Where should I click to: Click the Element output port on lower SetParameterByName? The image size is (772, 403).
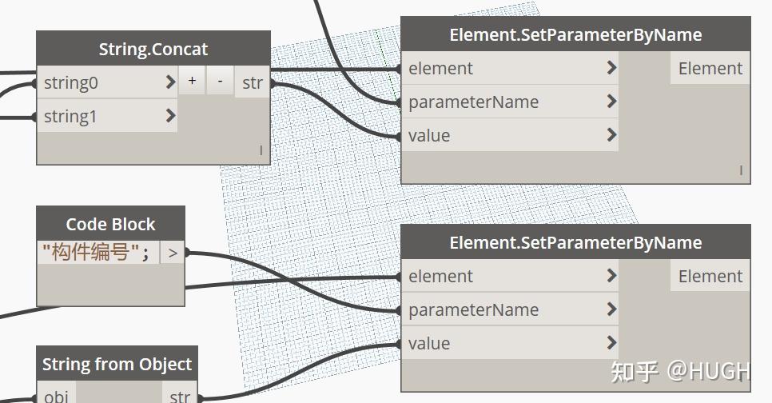pos(710,277)
